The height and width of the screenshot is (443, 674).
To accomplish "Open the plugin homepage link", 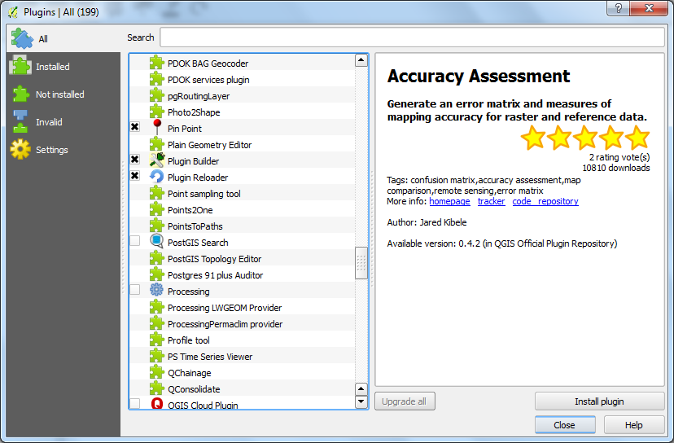I will [449, 201].
